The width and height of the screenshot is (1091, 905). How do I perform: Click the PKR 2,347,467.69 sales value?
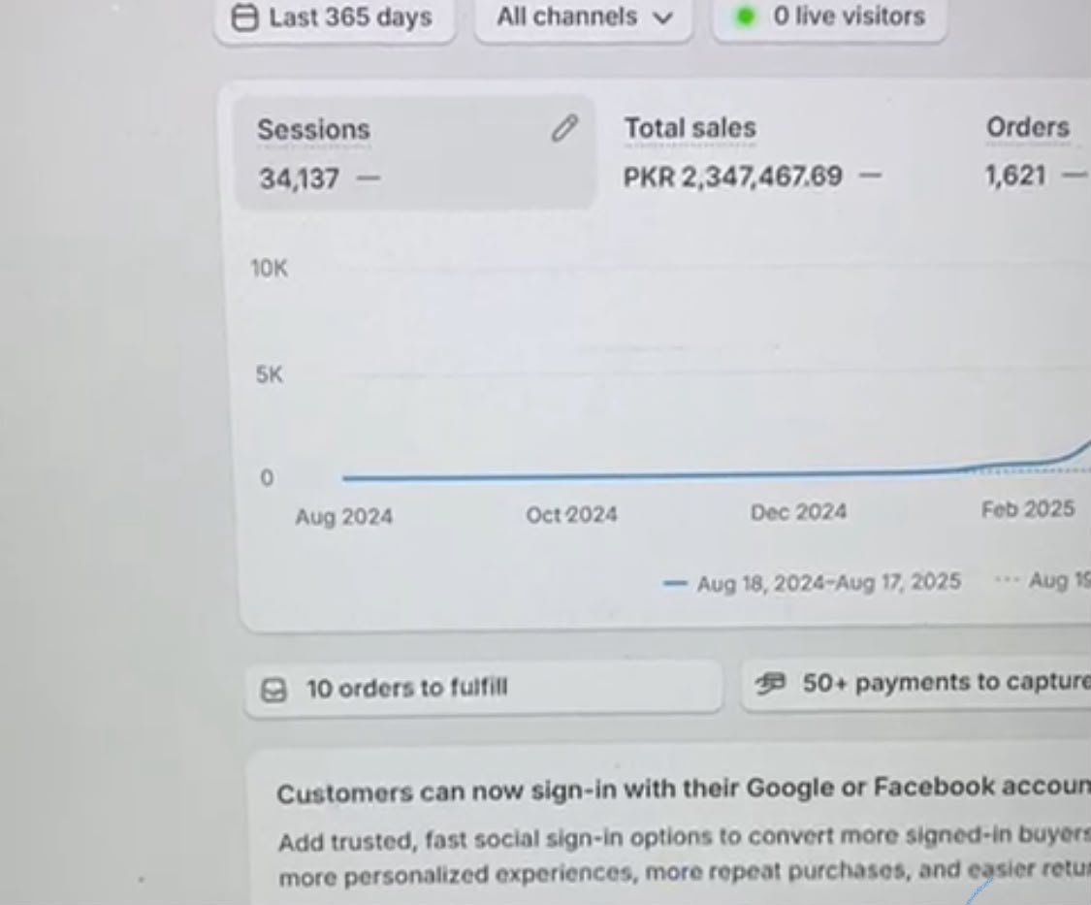[x=733, y=177]
